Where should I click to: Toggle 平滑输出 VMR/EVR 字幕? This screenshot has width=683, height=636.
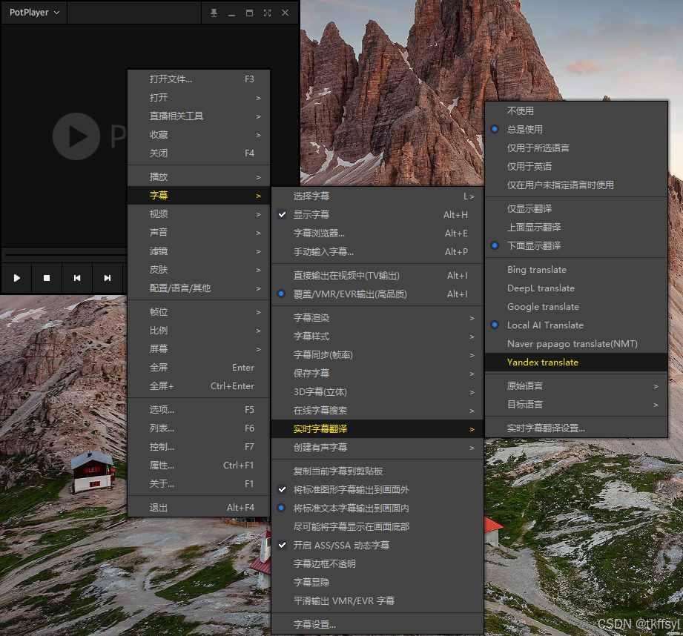[377, 600]
